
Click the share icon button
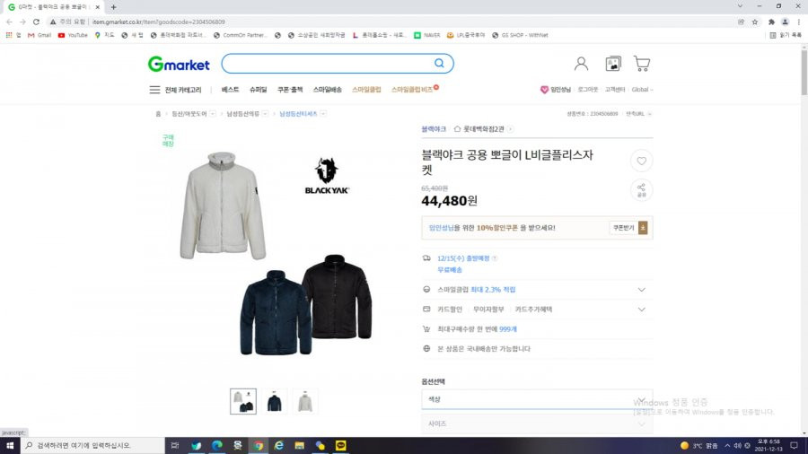642,190
